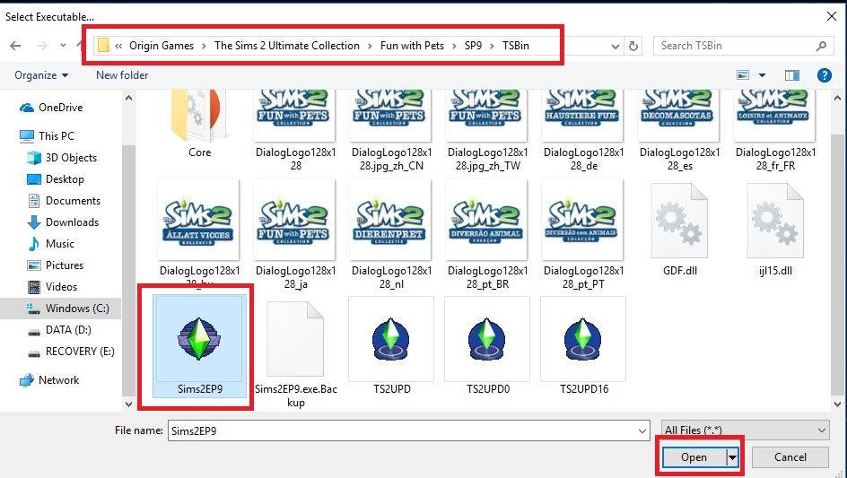Click TSBin breadcrumb in address bar
847x478 pixels.
pos(515,46)
